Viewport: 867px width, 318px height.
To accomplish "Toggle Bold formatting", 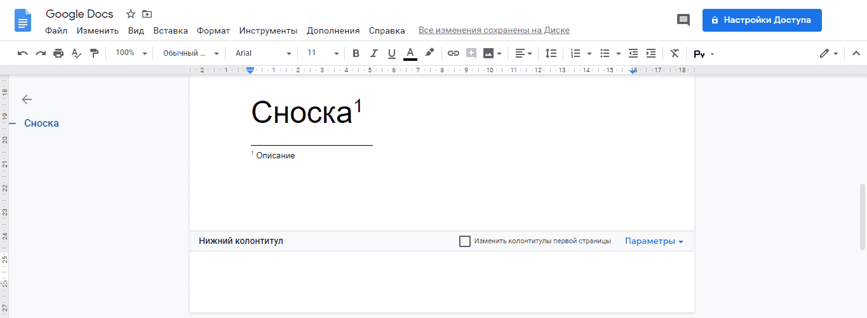I will click(356, 53).
